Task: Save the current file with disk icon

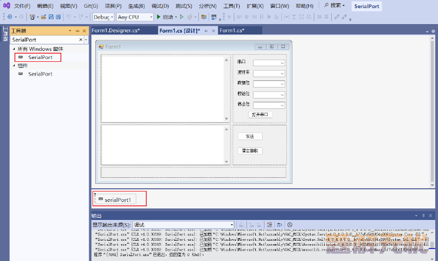Action: coord(51,17)
